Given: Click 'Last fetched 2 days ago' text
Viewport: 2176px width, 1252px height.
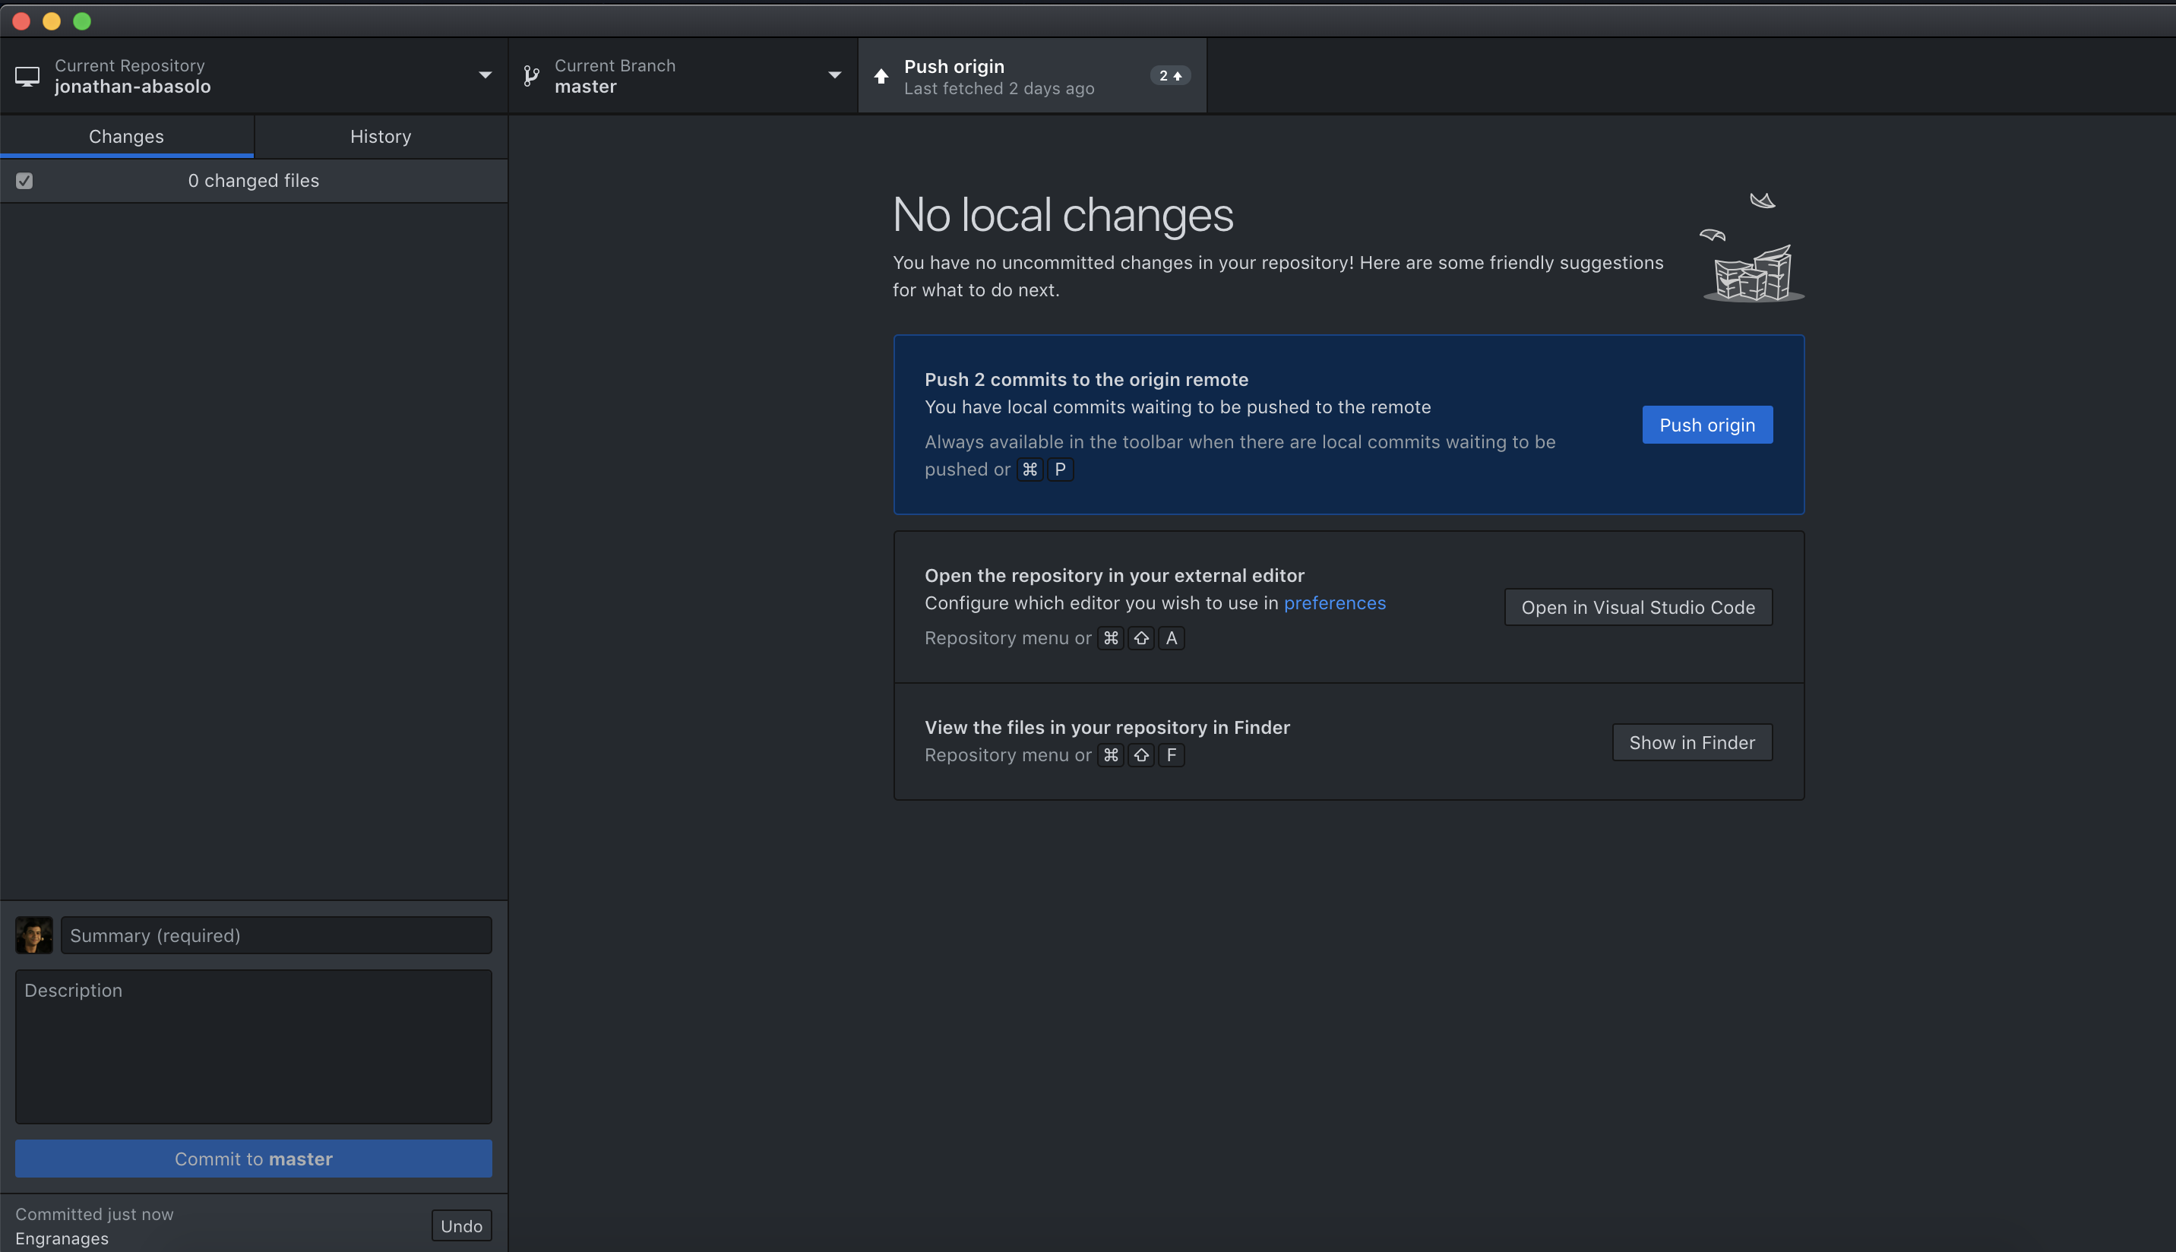Looking at the screenshot, I should (999, 89).
